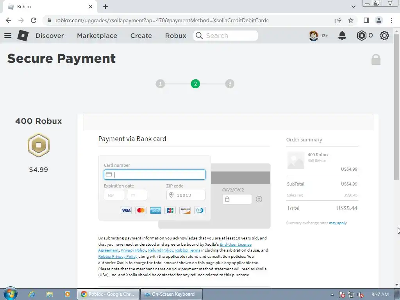The width and height of the screenshot is (400, 300).
Task: Toggle the Chrome side panel
Action: (366, 20)
